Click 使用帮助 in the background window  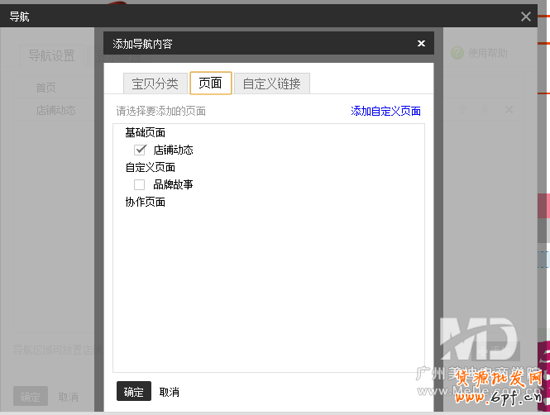pos(488,53)
